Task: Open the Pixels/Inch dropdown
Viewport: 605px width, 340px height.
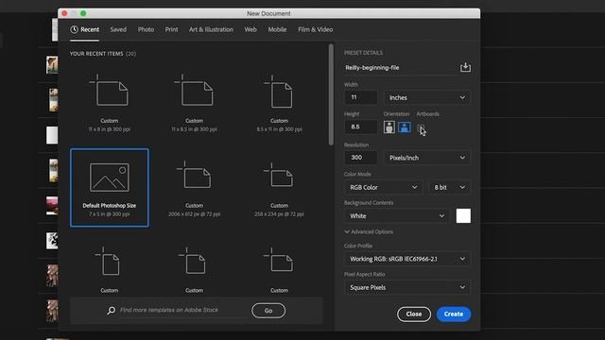Action: click(426, 158)
